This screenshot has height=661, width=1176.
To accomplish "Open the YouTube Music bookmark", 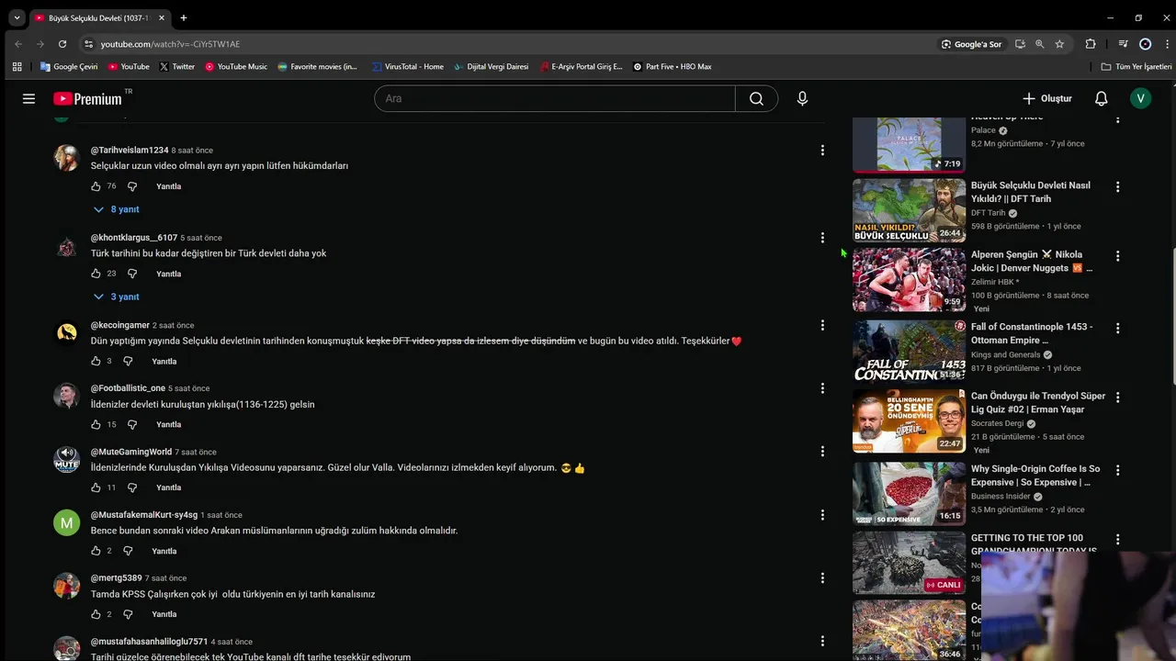I will [236, 66].
